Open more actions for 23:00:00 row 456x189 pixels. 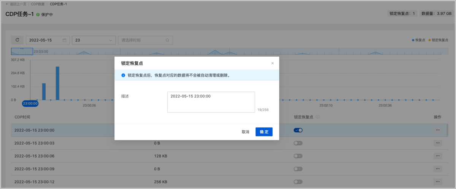(438, 130)
